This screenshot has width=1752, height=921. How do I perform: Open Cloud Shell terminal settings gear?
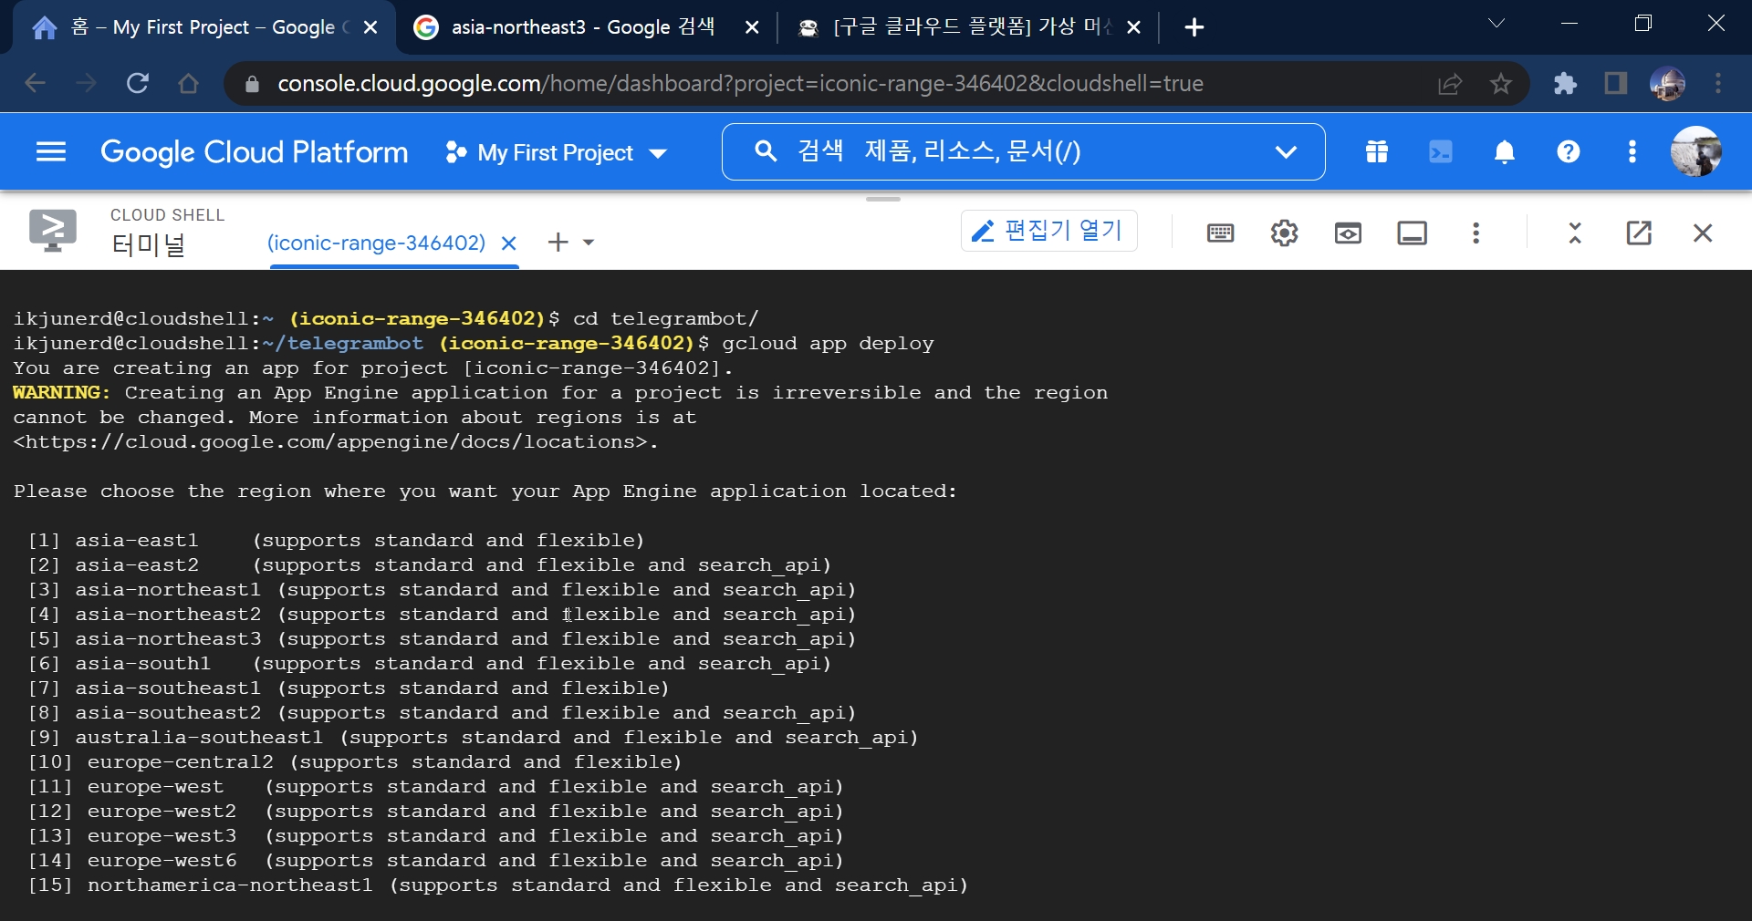(1284, 233)
